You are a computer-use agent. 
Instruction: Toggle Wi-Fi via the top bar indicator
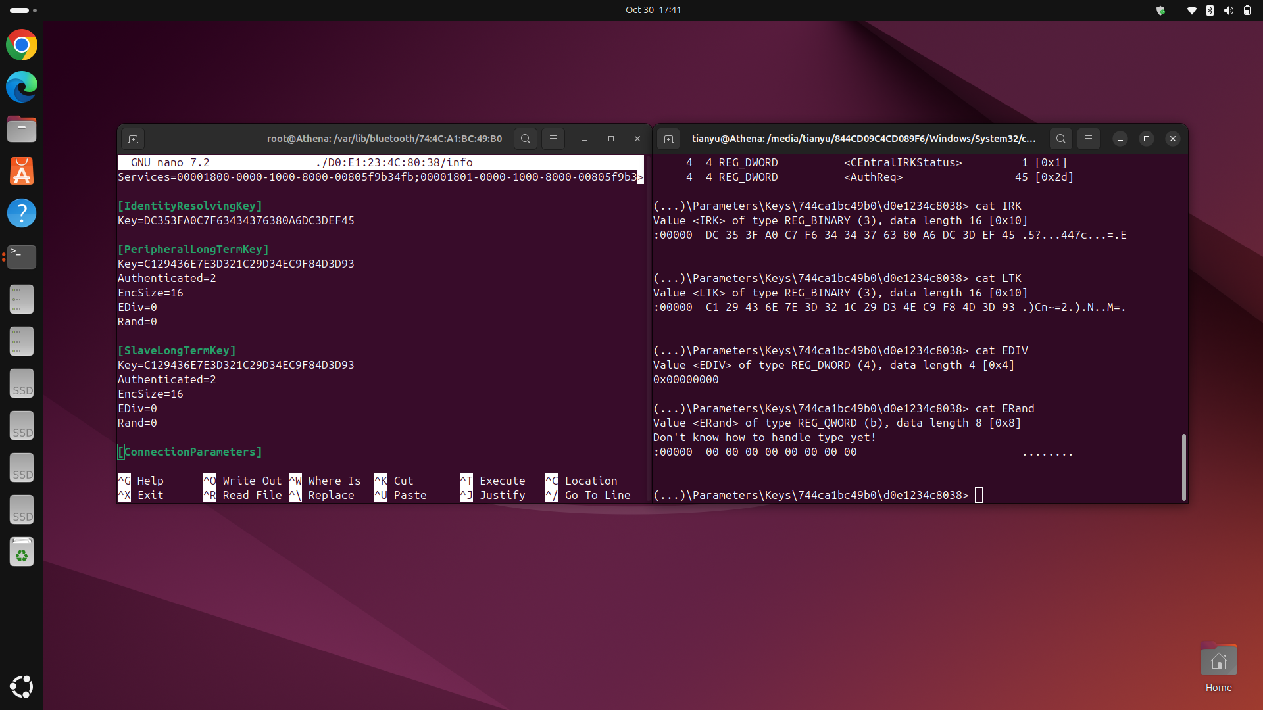click(x=1191, y=10)
